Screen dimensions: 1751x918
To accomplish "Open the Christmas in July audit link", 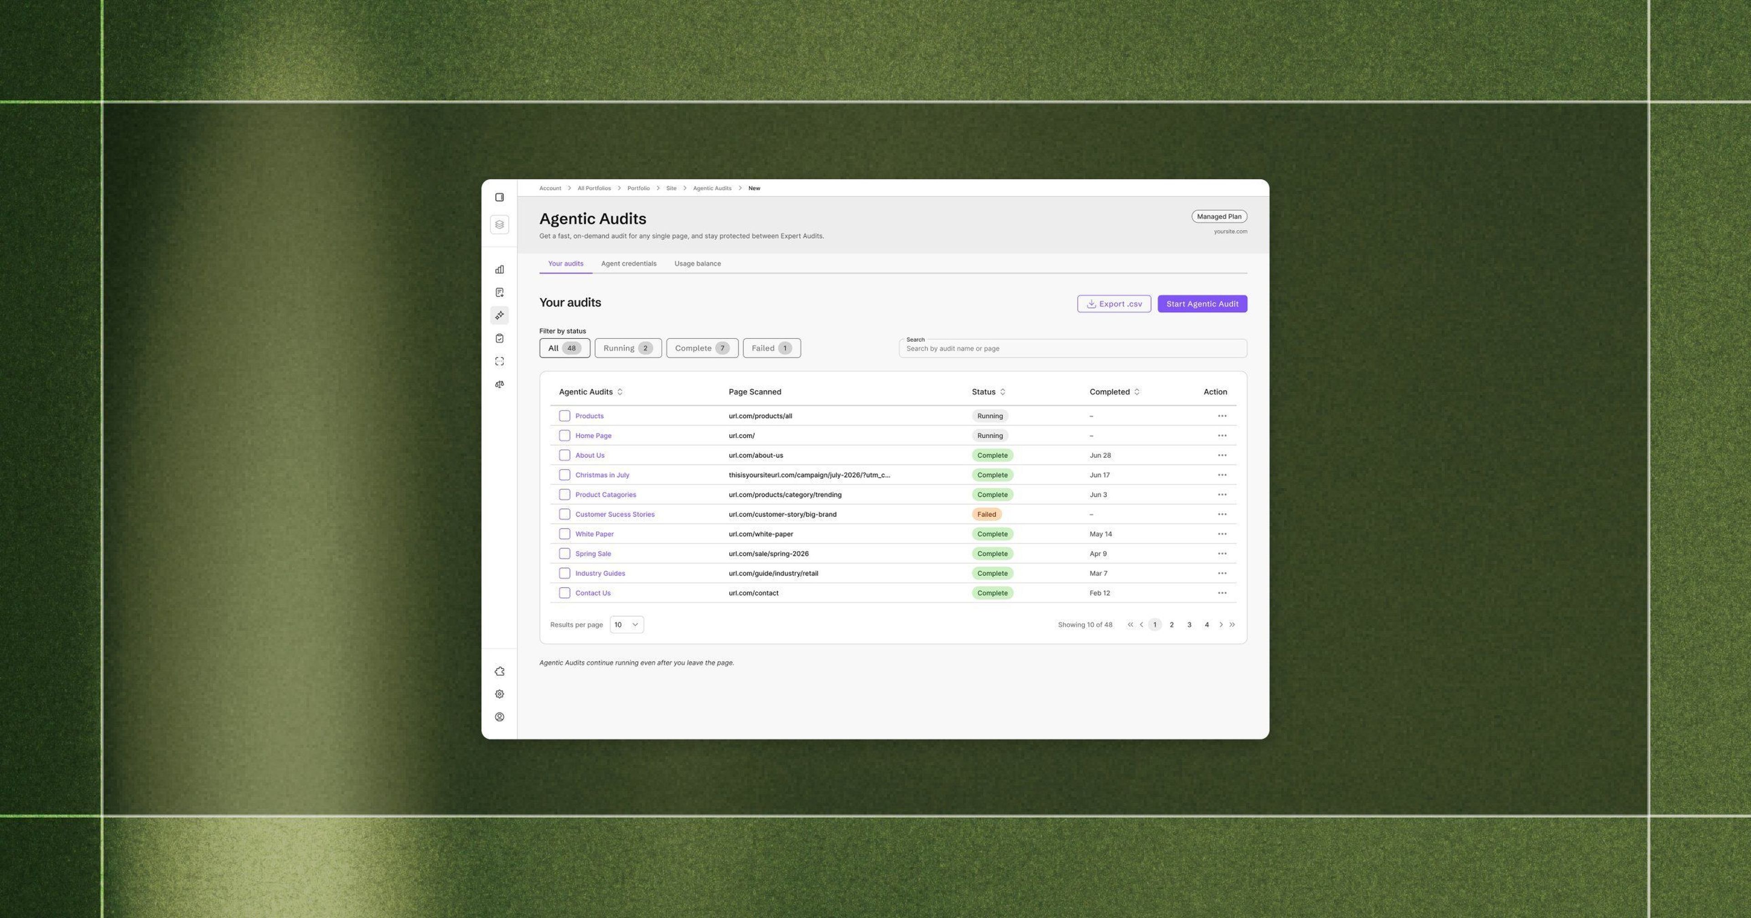I will pyautogui.click(x=602, y=475).
